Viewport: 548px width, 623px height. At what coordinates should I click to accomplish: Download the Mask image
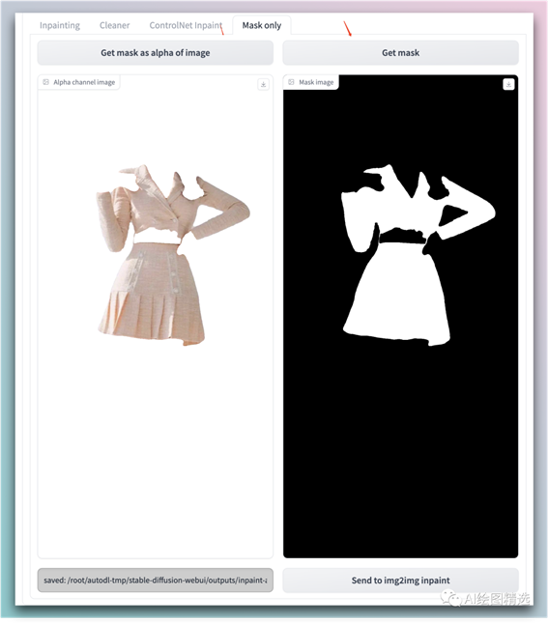508,84
